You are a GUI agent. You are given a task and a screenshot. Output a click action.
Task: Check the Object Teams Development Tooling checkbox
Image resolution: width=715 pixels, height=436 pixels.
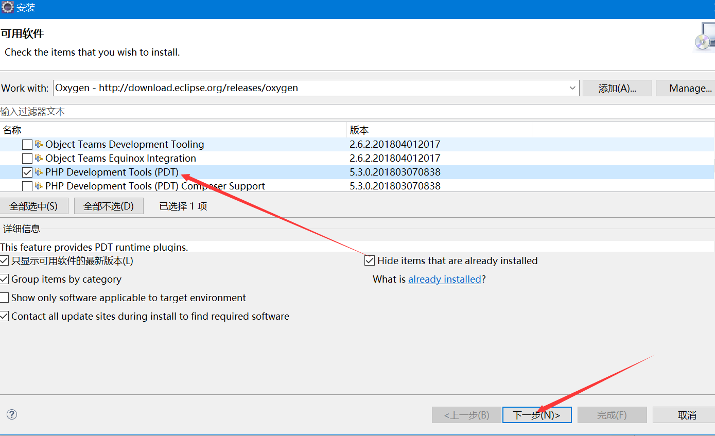pos(27,145)
